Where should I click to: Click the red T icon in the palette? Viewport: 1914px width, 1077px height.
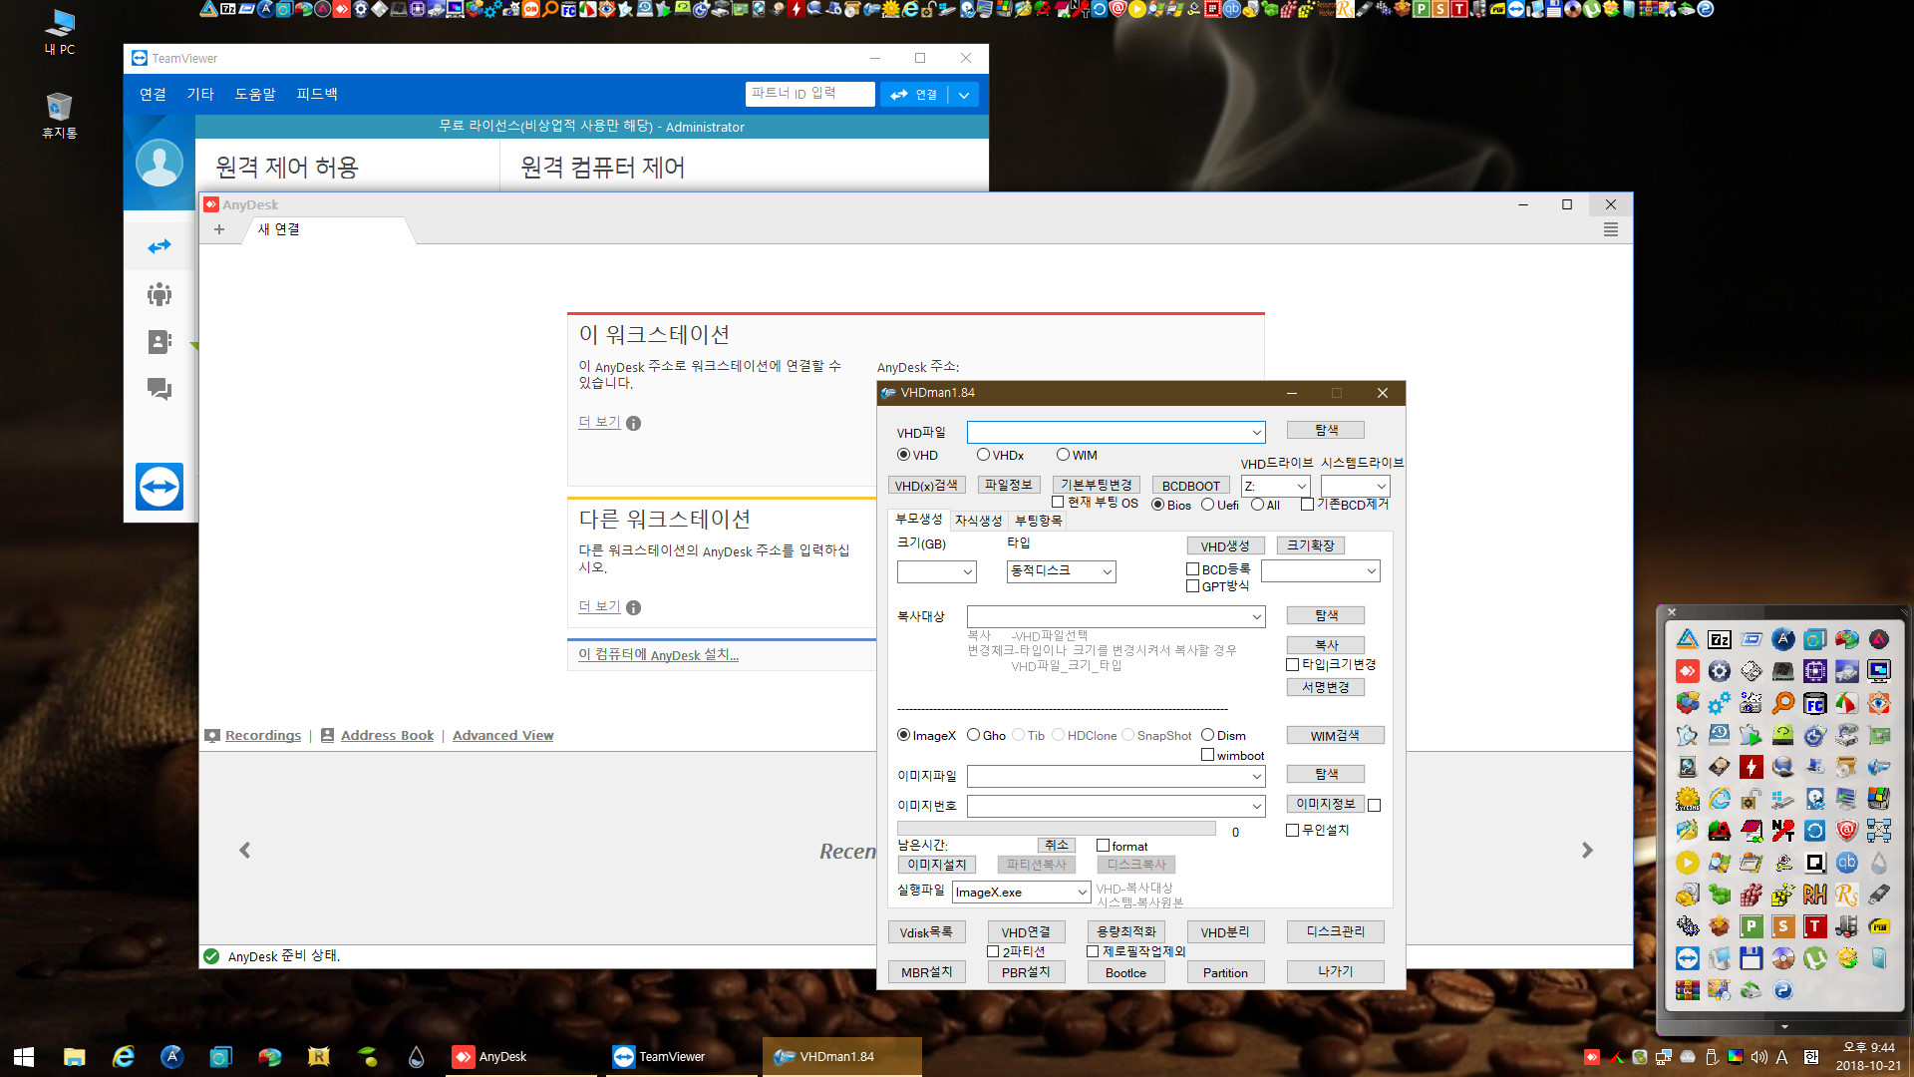[1814, 926]
